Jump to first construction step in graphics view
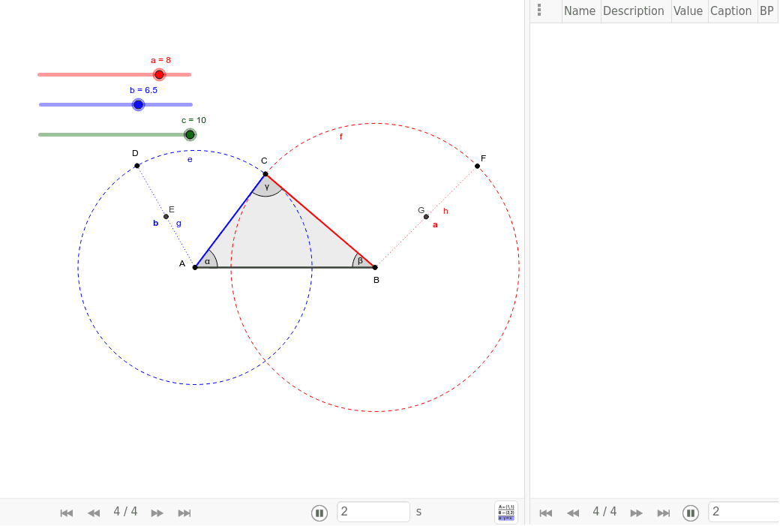Image resolution: width=780 pixels, height=526 pixels. click(x=67, y=513)
